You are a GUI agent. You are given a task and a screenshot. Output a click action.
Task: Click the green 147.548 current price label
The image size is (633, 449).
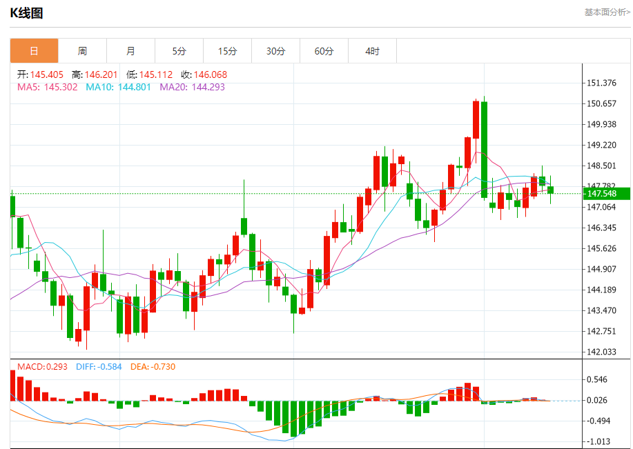pyautogui.click(x=607, y=194)
